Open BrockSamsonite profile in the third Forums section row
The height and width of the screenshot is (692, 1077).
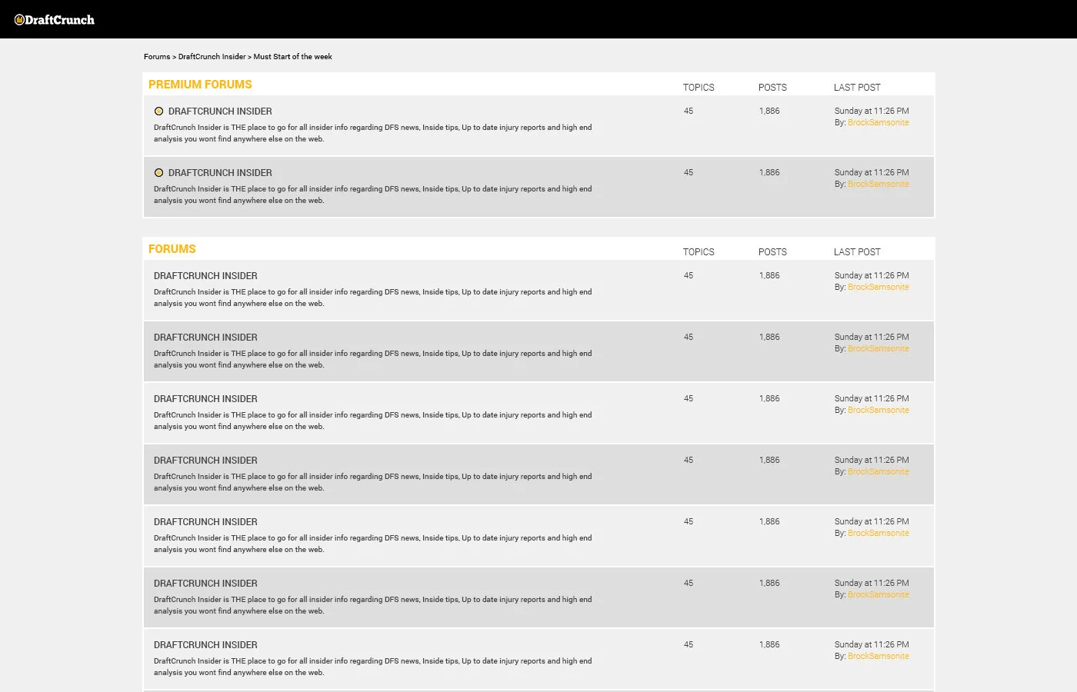click(x=879, y=411)
